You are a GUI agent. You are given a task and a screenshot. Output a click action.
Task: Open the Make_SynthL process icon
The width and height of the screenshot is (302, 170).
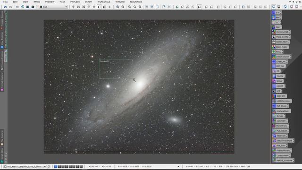tap(281, 37)
